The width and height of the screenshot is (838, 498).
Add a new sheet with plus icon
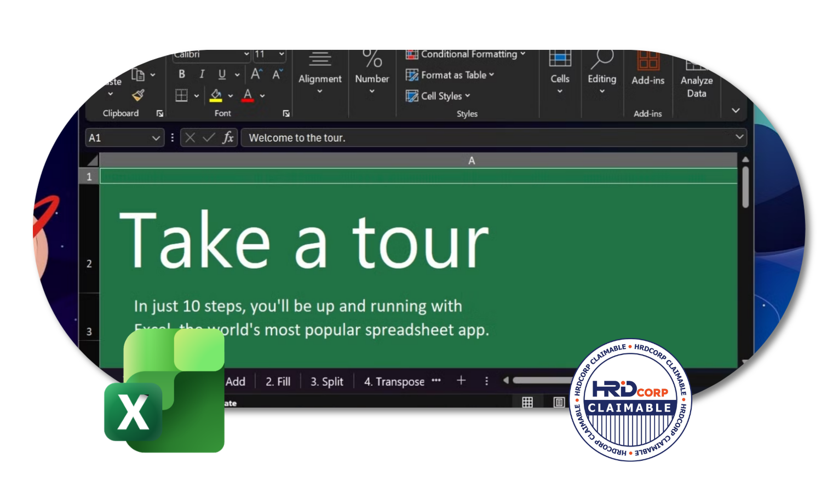point(461,380)
